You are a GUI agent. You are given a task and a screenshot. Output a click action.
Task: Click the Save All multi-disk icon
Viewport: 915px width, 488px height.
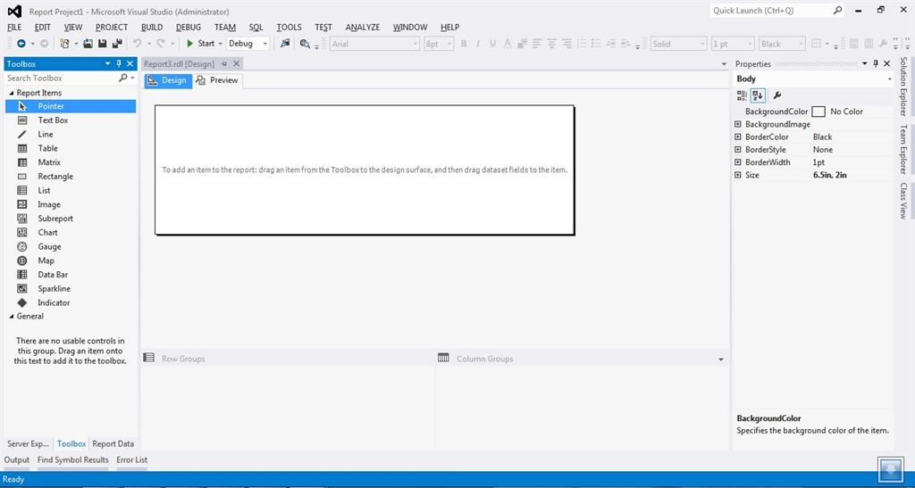point(117,44)
